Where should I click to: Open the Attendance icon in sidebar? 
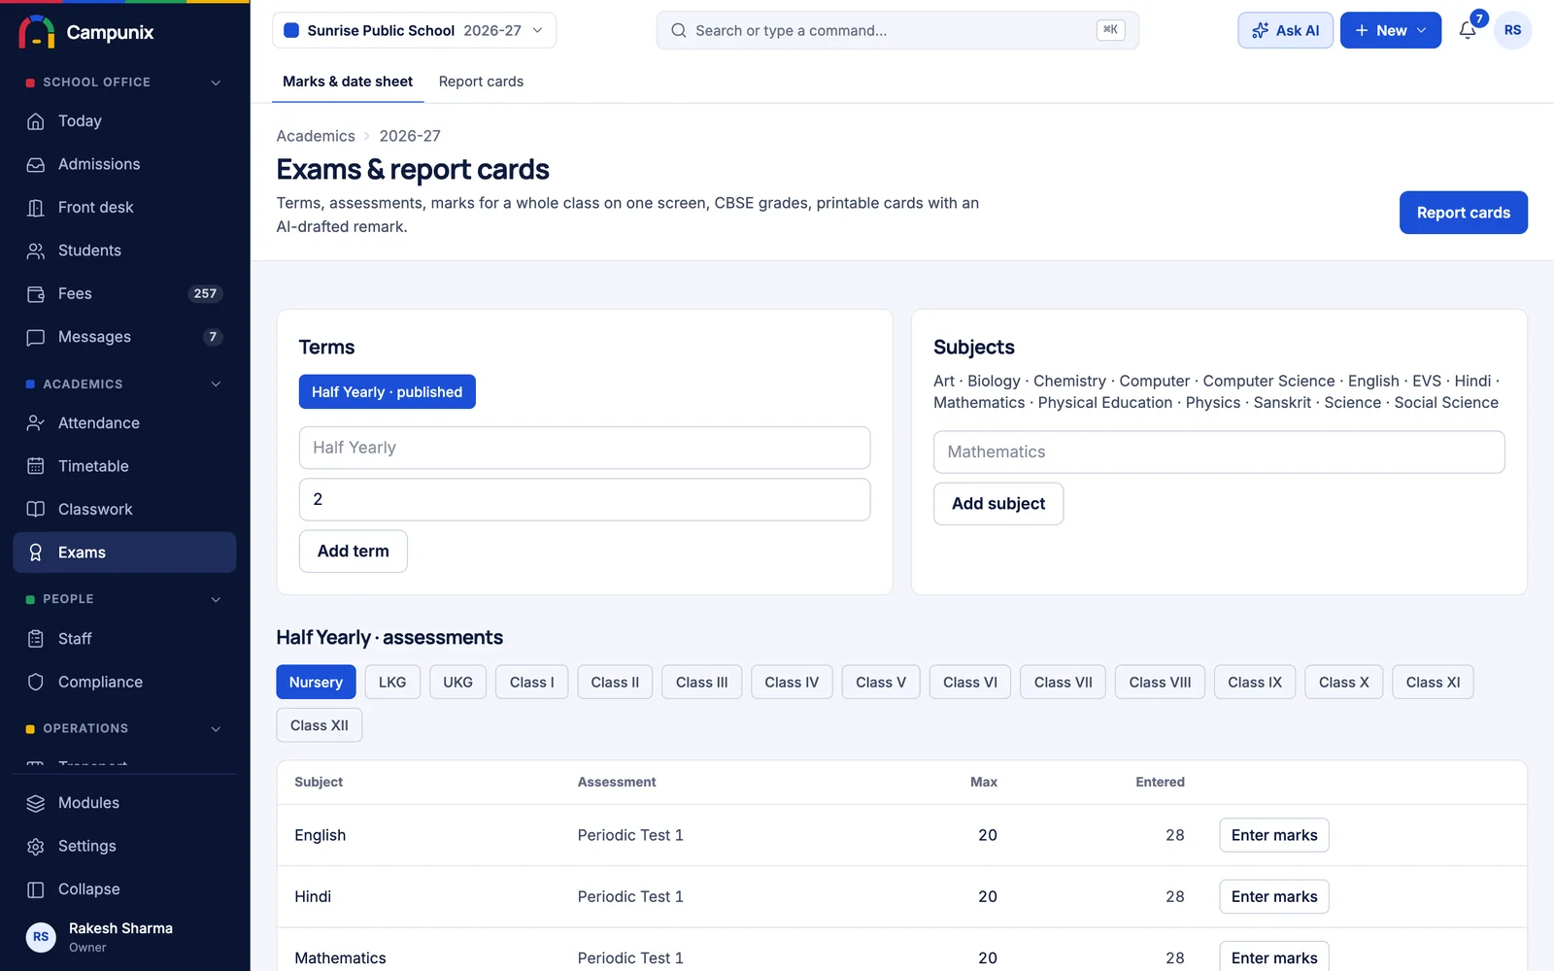tap(36, 423)
